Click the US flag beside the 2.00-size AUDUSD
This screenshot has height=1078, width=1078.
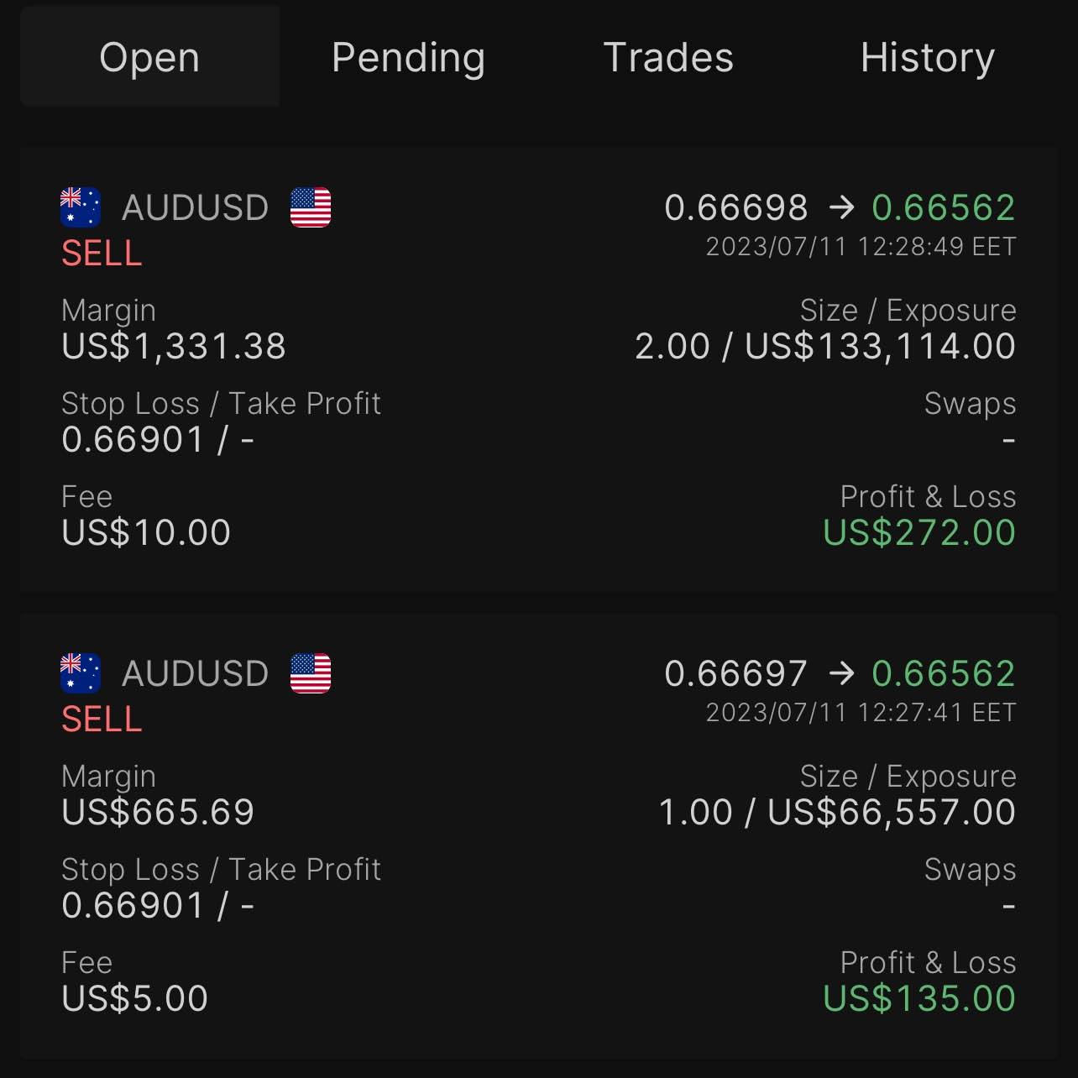(x=311, y=207)
